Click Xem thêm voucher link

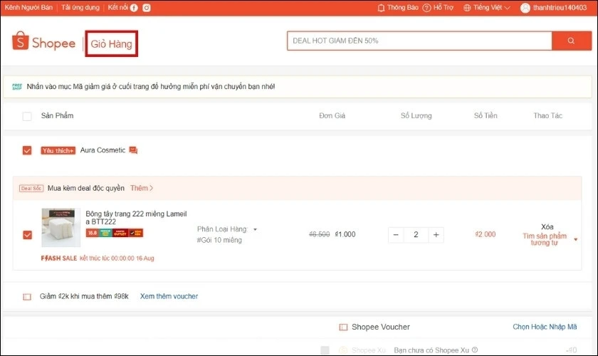(x=169, y=296)
